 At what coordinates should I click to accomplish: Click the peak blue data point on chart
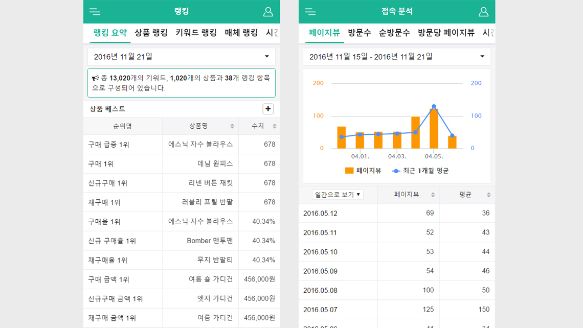tap(434, 107)
